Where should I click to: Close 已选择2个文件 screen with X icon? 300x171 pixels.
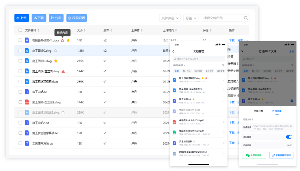pos(242,51)
